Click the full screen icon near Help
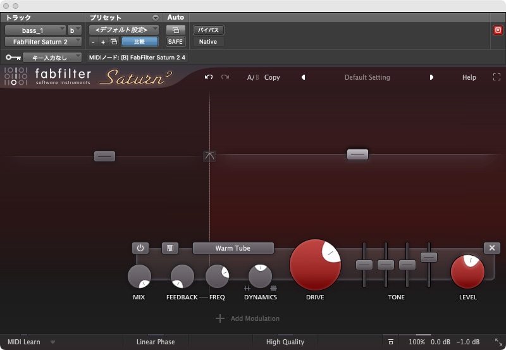 (497, 77)
